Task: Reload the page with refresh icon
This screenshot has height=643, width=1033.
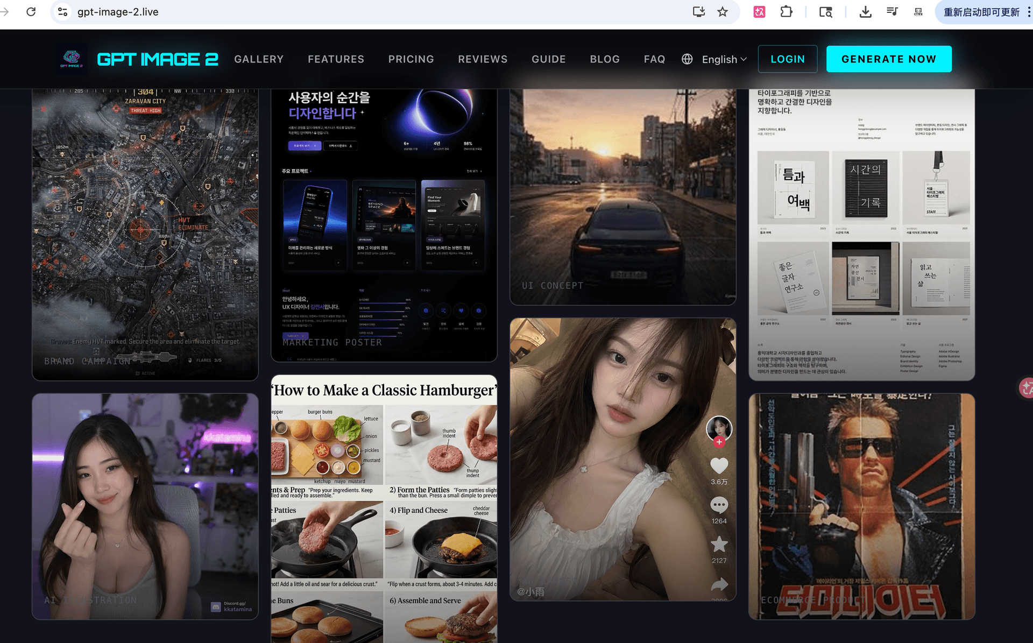Action: [31, 12]
